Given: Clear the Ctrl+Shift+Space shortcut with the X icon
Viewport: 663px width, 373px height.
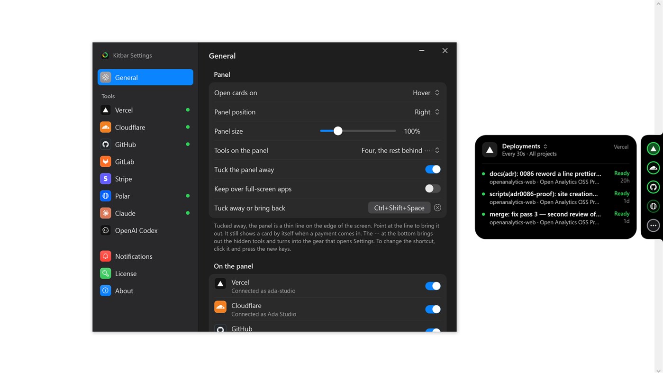Looking at the screenshot, I should pos(437,208).
